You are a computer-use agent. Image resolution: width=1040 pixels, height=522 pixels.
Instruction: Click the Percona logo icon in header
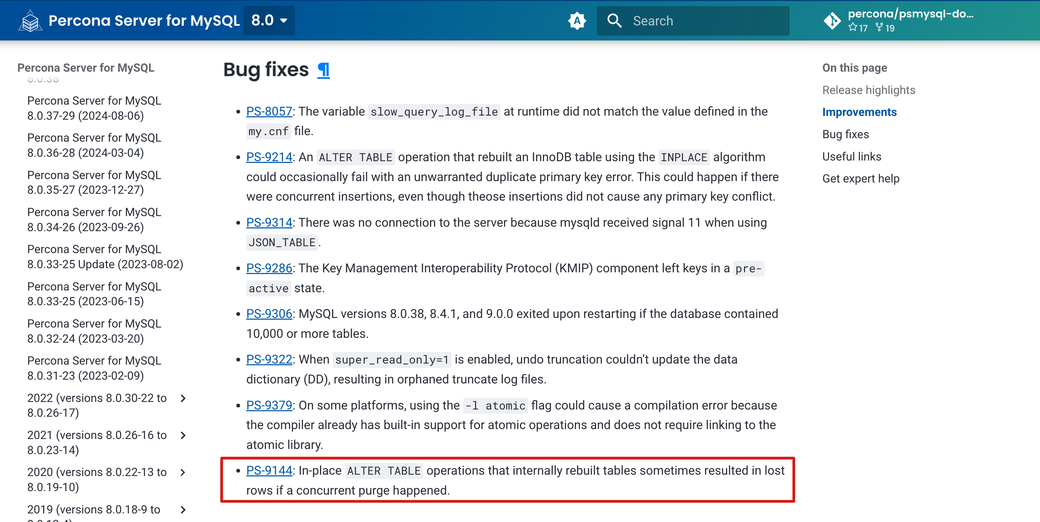point(30,20)
